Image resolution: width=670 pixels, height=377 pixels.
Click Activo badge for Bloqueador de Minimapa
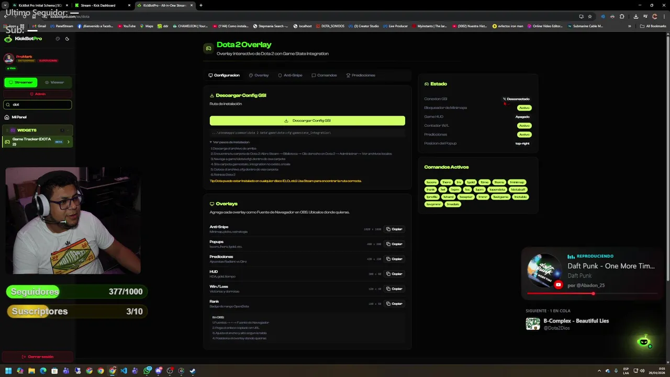(524, 108)
